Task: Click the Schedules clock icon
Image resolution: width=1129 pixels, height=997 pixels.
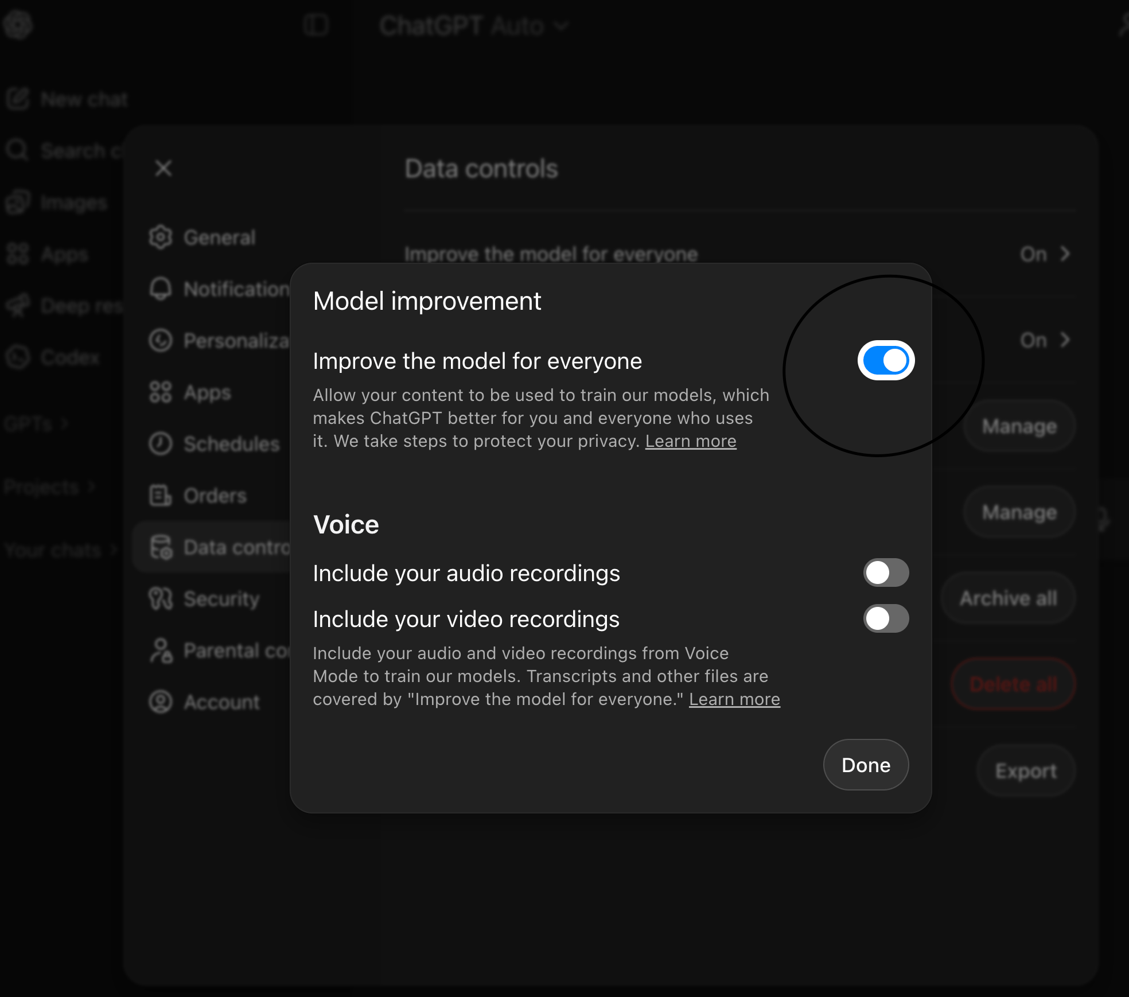Action: click(x=161, y=443)
